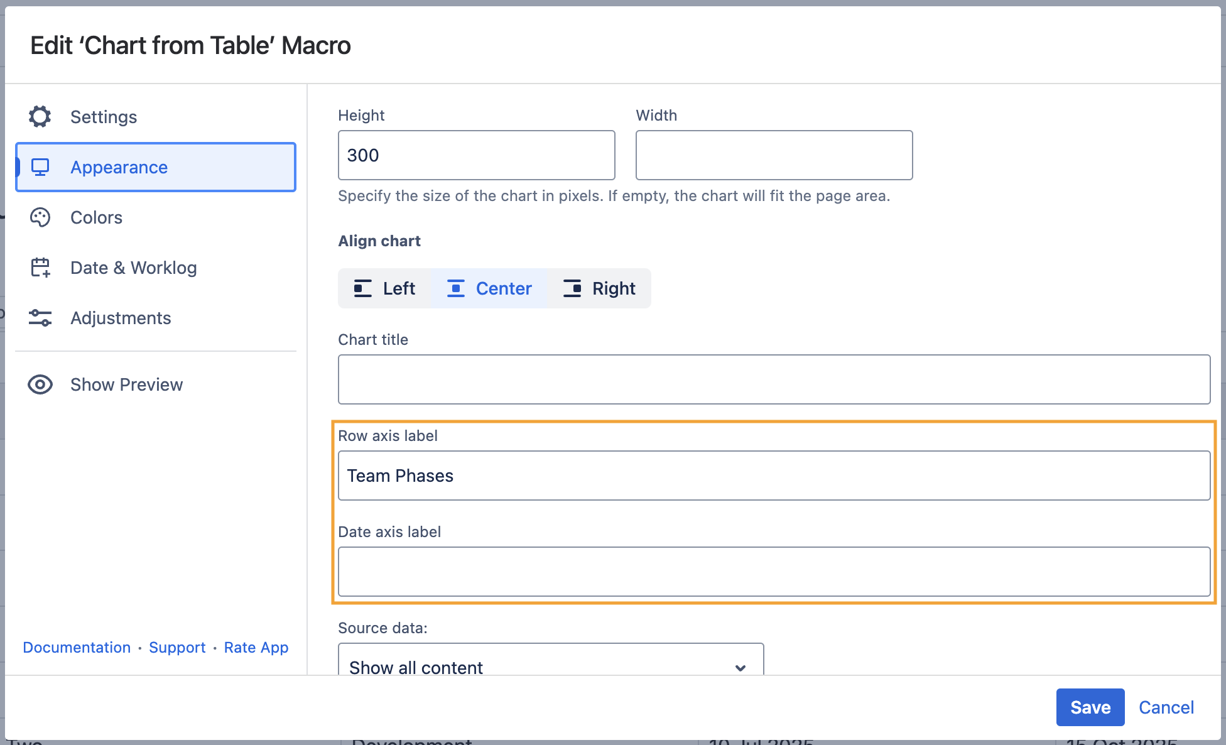This screenshot has width=1226, height=745.
Task: Select the Left alignment icon
Action: point(362,288)
